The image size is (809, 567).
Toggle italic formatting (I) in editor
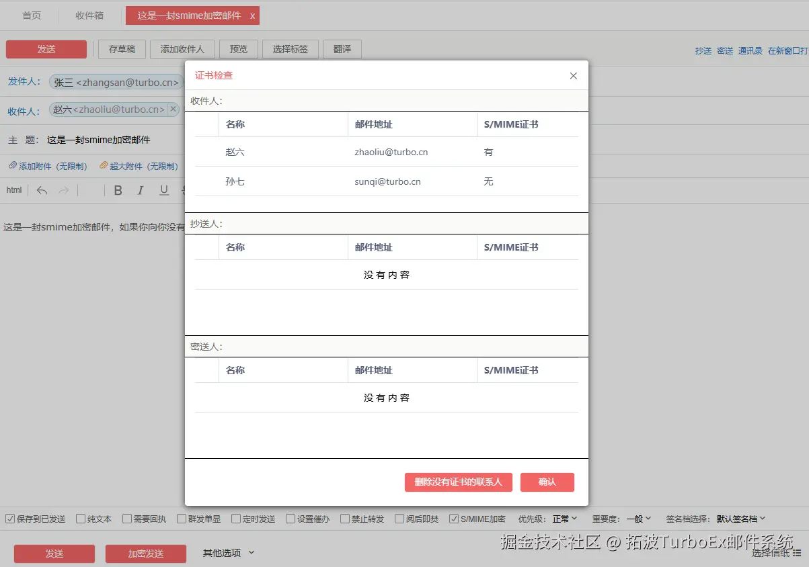141,190
